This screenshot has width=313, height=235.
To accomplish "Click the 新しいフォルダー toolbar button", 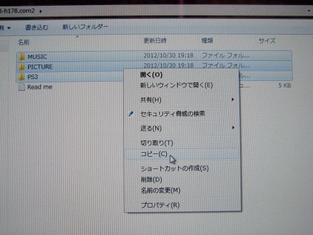I will click(x=85, y=27).
